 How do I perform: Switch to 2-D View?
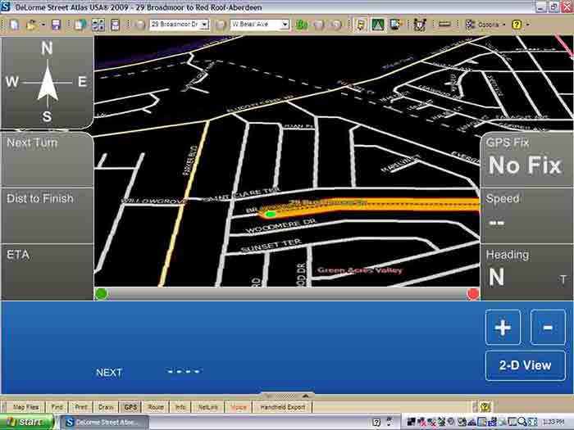tap(526, 365)
